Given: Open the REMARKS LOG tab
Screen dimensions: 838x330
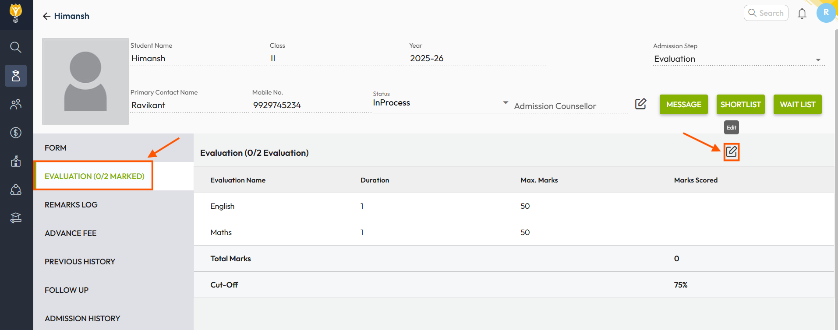Looking at the screenshot, I should click(71, 205).
